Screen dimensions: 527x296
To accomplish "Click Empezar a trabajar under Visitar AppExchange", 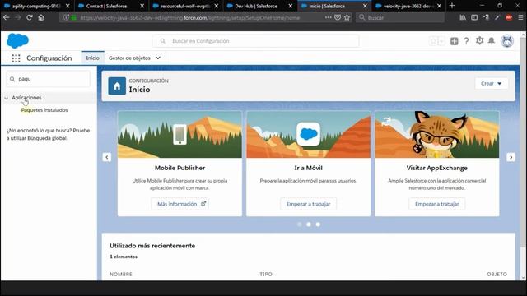I will (x=437, y=204).
